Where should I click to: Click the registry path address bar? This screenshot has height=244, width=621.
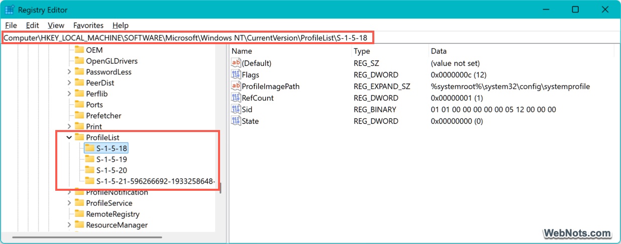(x=301, y=38)
